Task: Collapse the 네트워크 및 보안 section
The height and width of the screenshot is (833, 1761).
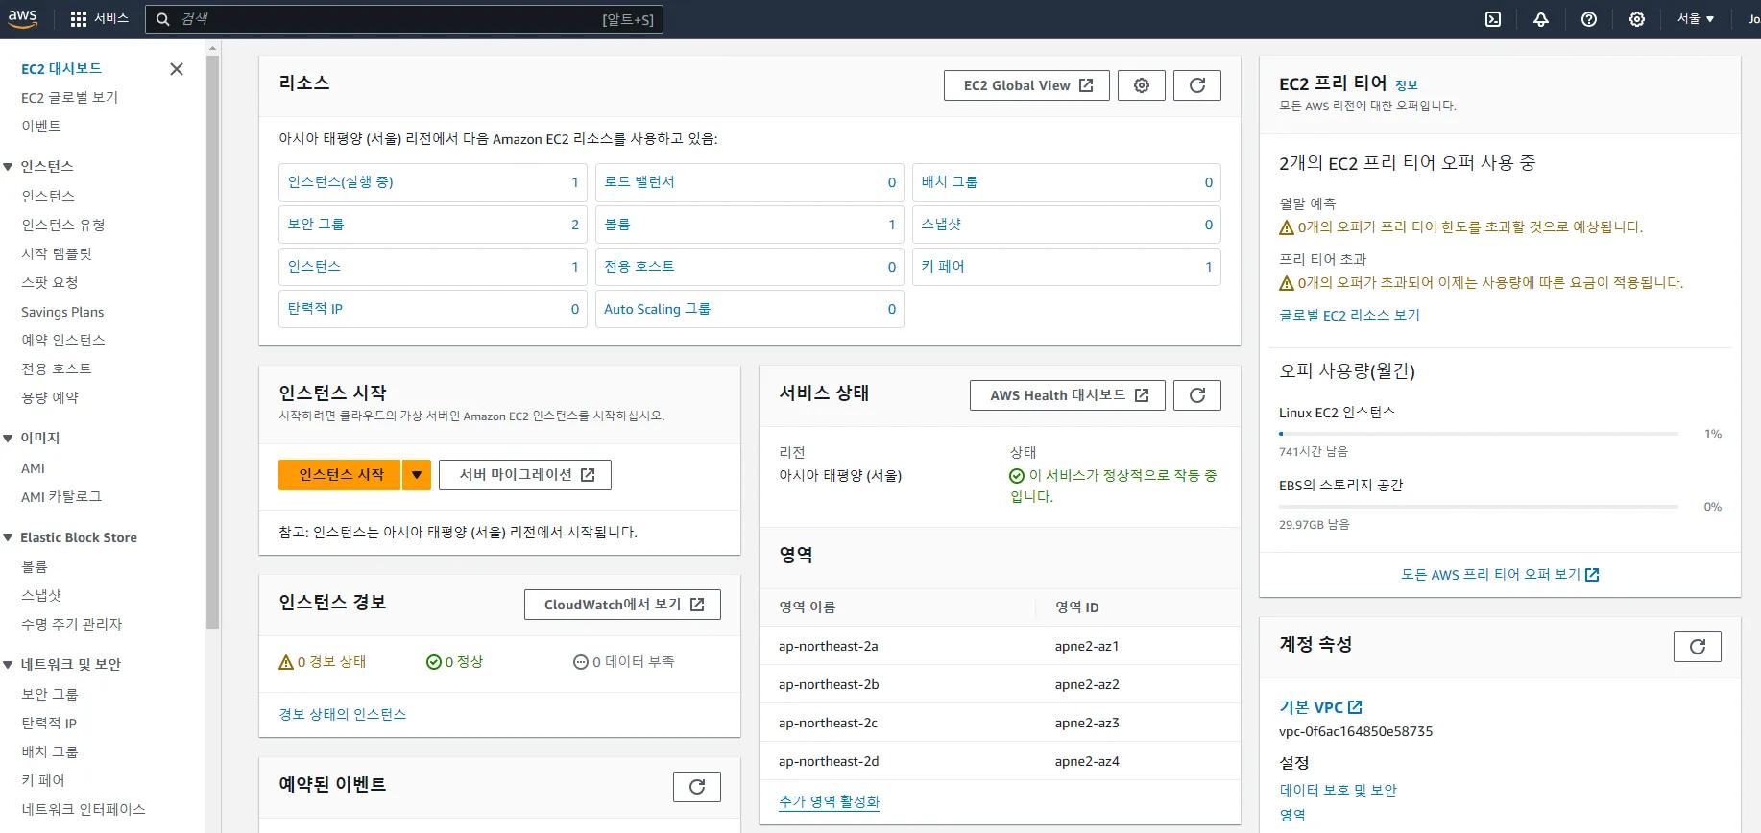Action: (x=8, y=665)
